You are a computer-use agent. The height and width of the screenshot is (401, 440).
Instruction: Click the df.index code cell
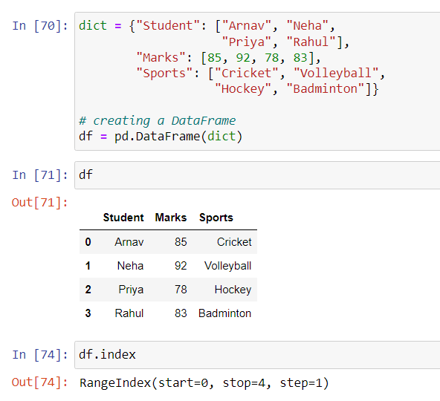(257, 355)
